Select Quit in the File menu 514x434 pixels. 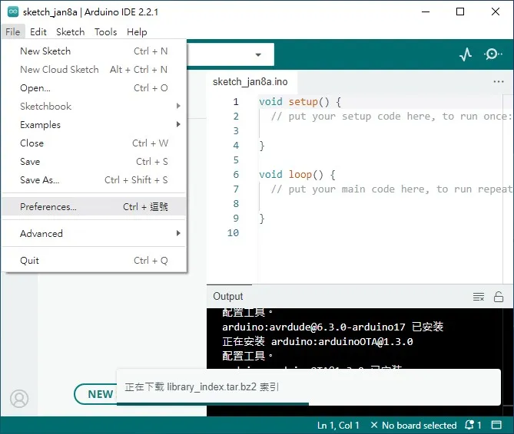(94, 261)
